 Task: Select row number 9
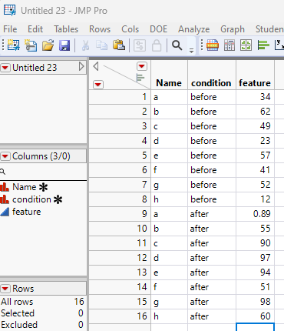(120, 214)
